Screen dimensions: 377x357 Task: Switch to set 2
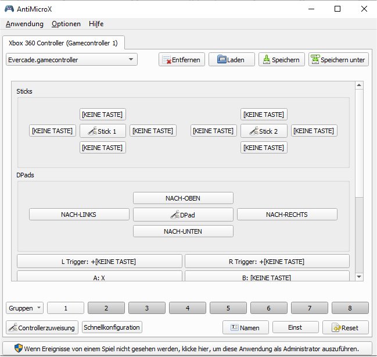[106, 308]
